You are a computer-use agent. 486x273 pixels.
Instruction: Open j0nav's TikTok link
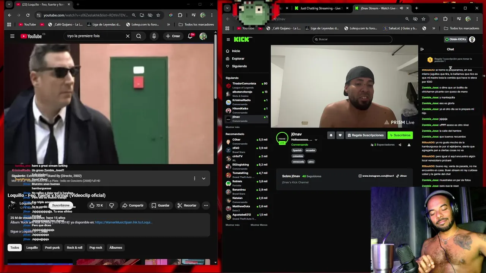point(402,176)
